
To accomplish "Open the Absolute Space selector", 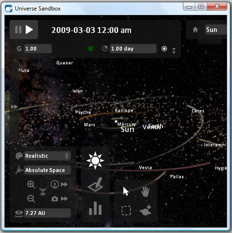I will (x=47, y=170).
